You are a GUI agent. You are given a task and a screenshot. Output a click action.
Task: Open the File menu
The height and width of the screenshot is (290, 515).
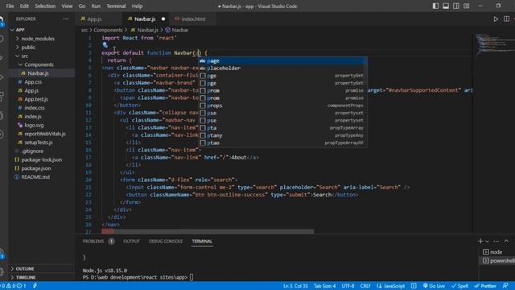[x=10, y=6]
